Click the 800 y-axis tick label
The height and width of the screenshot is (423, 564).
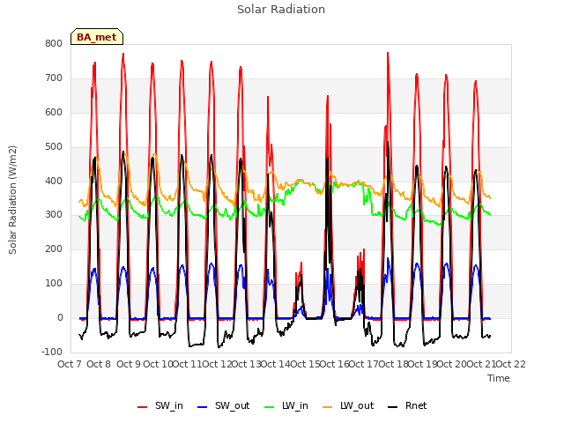click(x=54, y=44)
